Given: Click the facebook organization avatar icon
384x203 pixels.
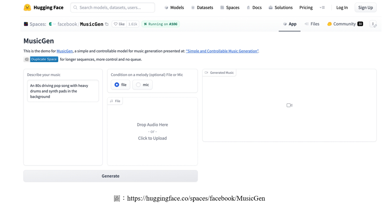Looking at the screenshot, I should (51, 24).
